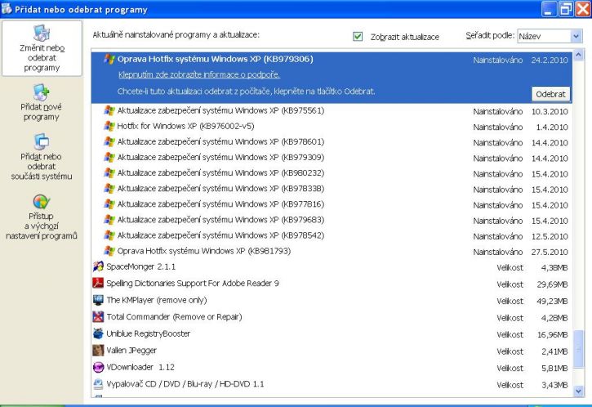The height and width of the screenshot is (407, 592).
Task: Click the install date 1.4.2010
Action: point(552,127)
